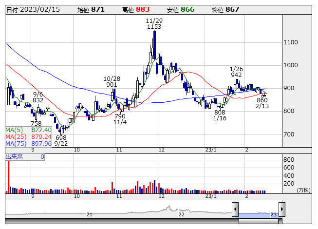Click the horizontal scrollbar thumb at the bottom
The image size is (318, 229).
click(259, 221)
